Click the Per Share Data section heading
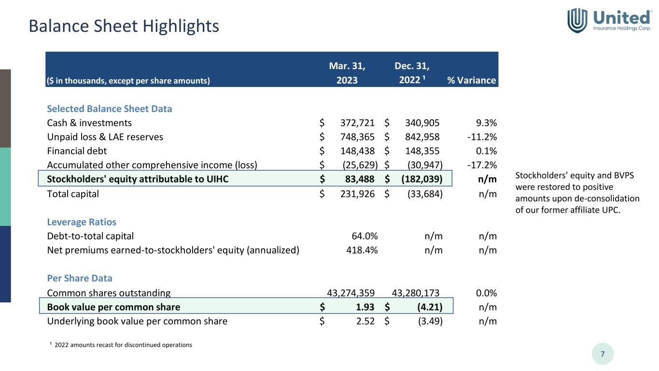The image size is (659, 371). click(80, 279)
